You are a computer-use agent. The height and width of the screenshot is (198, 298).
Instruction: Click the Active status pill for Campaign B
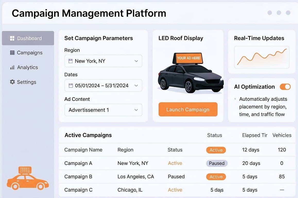[x=216, y=177]
